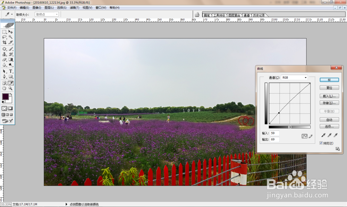Screen dimensions: 347x207
Task: Open the 通道 RGB channel dropdown
Action: point(294,78)
